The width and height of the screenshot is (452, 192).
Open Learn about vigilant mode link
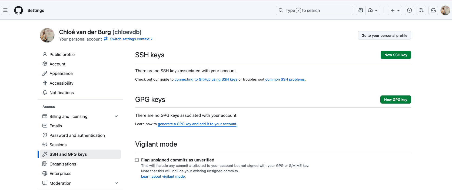[163, 177]
